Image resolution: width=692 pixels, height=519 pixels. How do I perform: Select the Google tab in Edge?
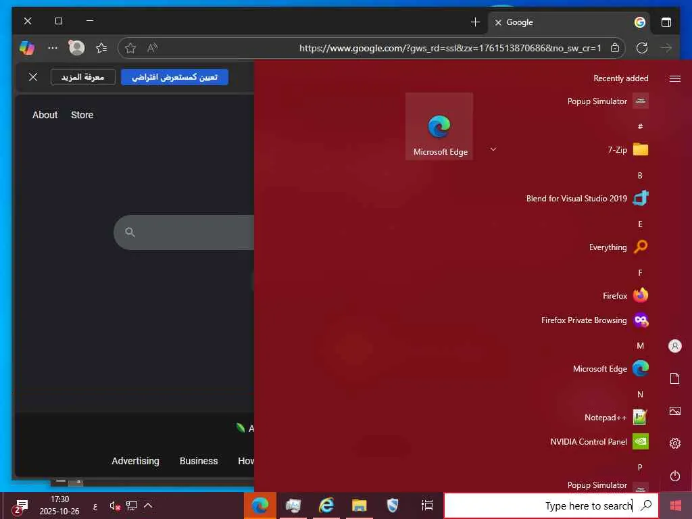tap(569, 22)
